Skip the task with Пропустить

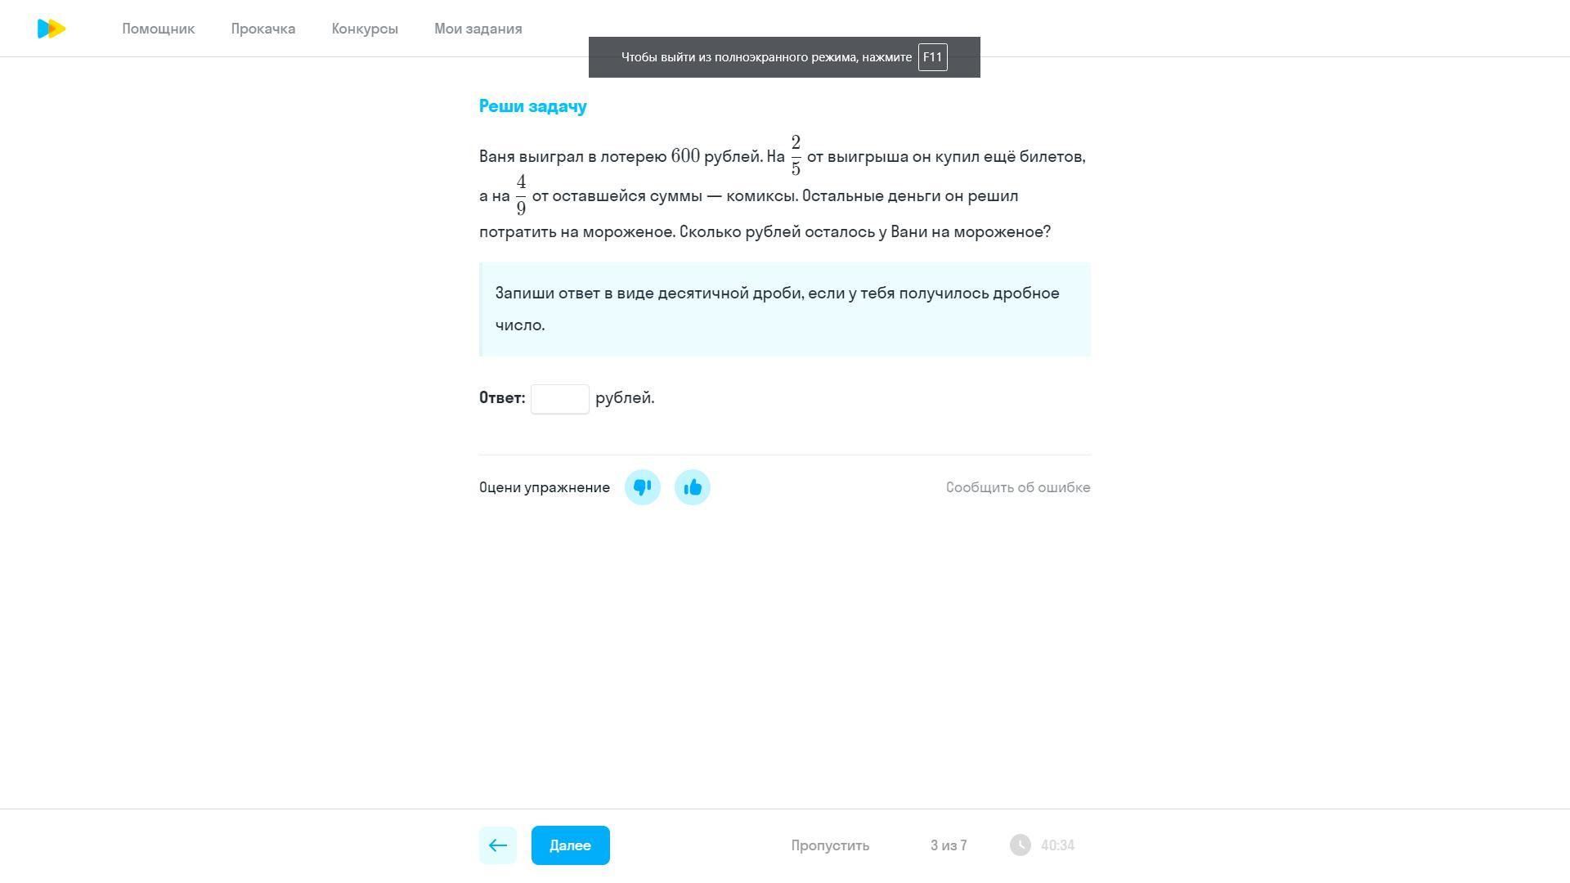tap(830, 845)
